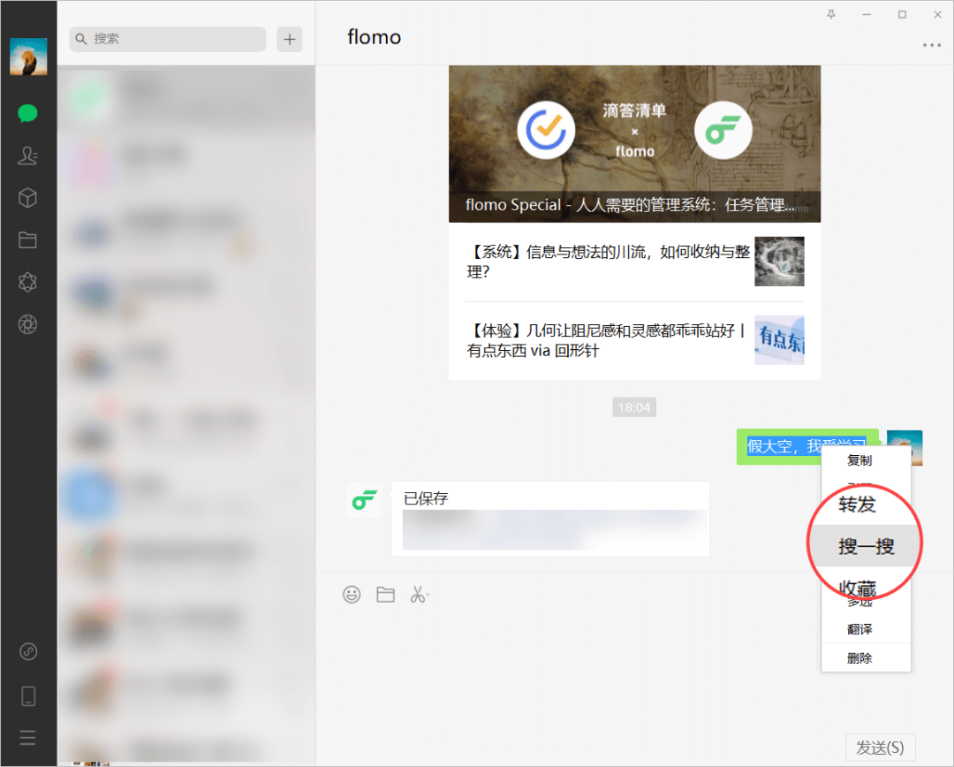Image resolution: width=954 pixels, height=767 pixels.
Task: Click the mobile phone icon in the sidebar
Action: (x=28, y=695)
